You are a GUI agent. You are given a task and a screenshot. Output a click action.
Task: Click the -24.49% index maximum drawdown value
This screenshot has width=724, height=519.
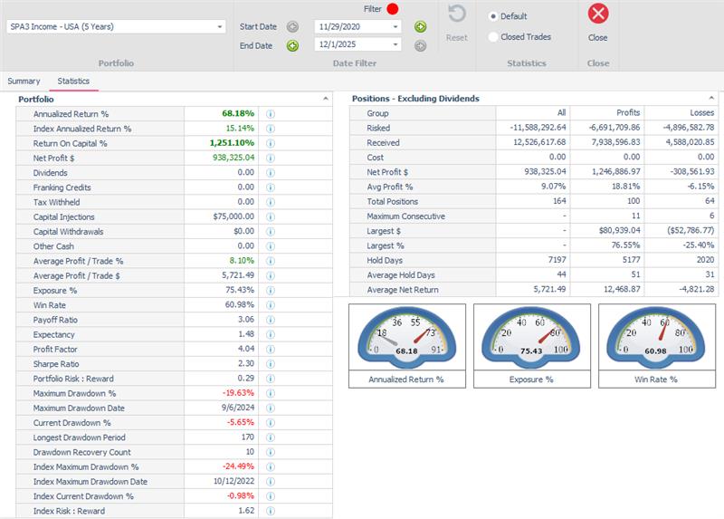[x=238, y=466]
